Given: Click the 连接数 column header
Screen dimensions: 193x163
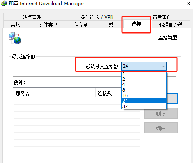Looking at the screenshot, I should (105, 93).
